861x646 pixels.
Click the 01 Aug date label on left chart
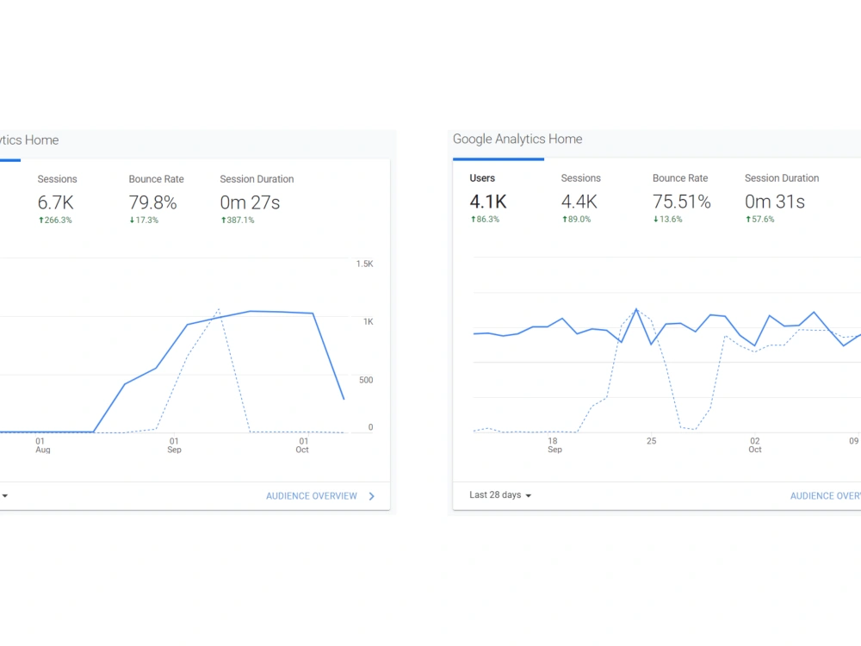(x=43, y=445)
